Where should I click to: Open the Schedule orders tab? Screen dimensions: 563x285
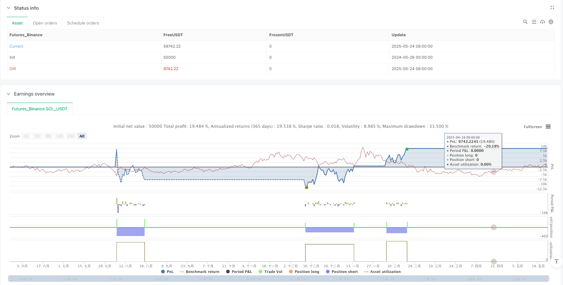pos(83,23)
